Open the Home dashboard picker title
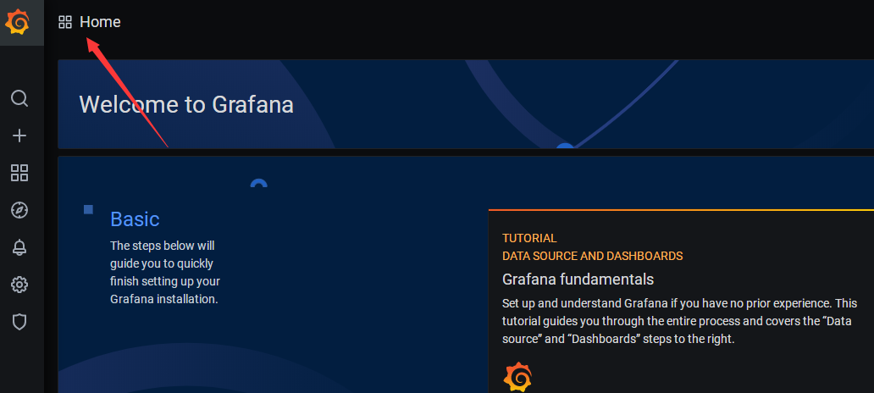This screenshot has width=874, height=393. (100, 22)
